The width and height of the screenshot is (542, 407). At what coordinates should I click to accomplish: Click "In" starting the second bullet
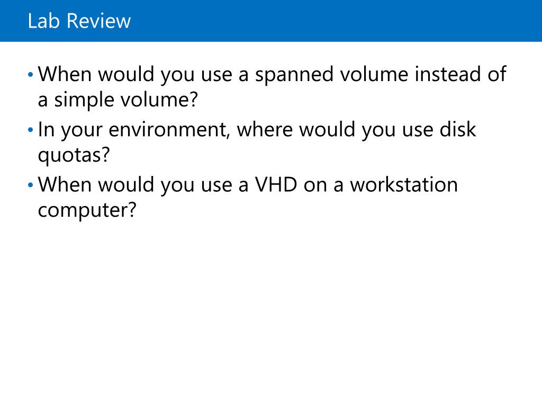46,129
